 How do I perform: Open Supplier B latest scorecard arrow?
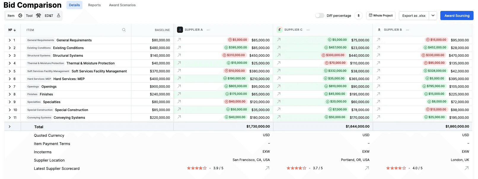(x=466, y=168)
